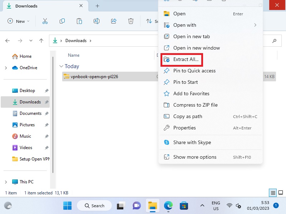Viewport: 286px width, 214px height.
Task: Switch to large icons view layout
Action: tap(280, 193)
